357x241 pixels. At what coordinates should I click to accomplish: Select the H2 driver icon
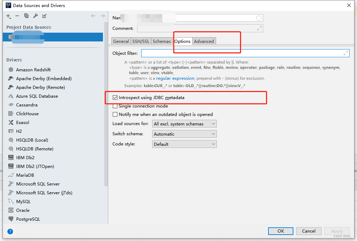(x=11, y=131)
